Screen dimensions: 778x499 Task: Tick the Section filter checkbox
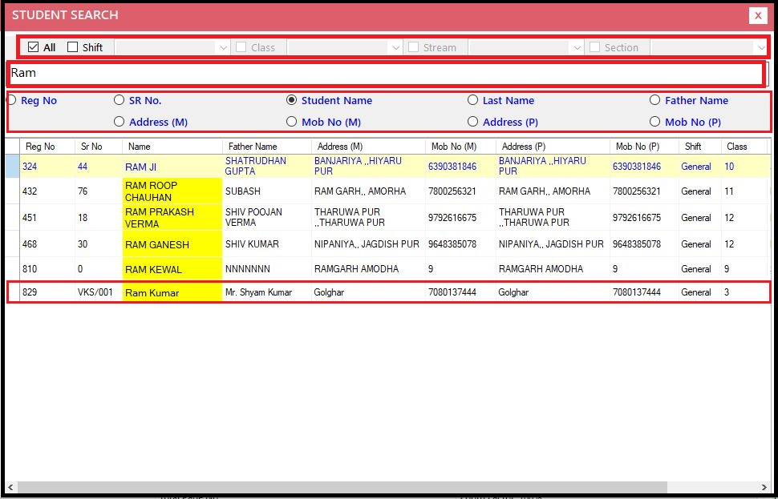point(594,47)
